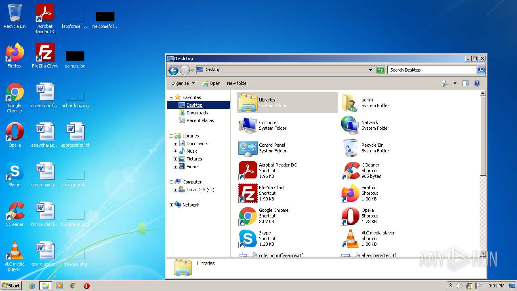This screenshot has height=291, width=517.
Task: Select Skype icon on the desktop
Action: [15, 175]
